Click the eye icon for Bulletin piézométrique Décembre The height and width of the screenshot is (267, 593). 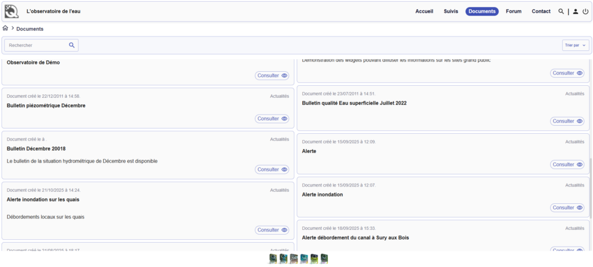(284, 119)
